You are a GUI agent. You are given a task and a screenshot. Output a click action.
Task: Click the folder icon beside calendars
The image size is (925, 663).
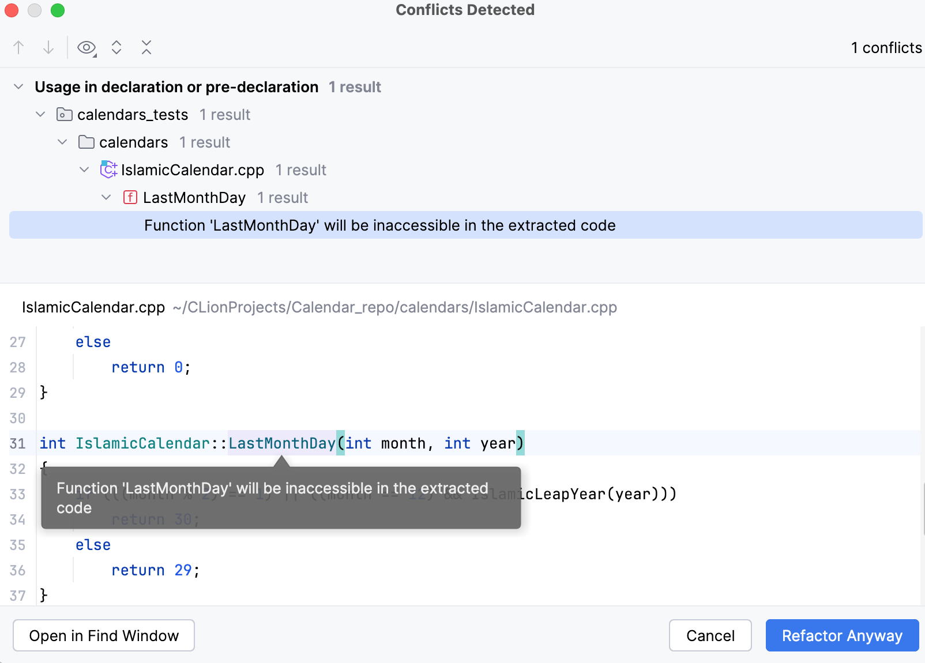point(86,142)
